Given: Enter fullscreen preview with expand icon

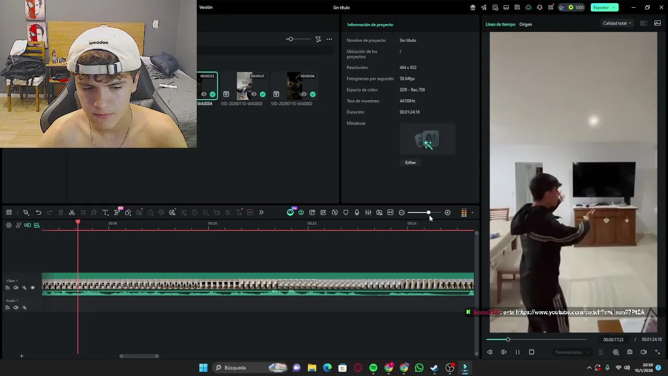Looking at the screenshot, I should tap(658, 352).
